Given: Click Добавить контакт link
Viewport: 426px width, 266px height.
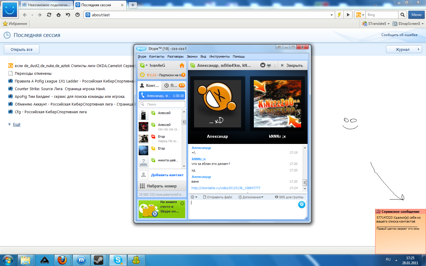Looking at the screenshot, I should pos(167,175).
